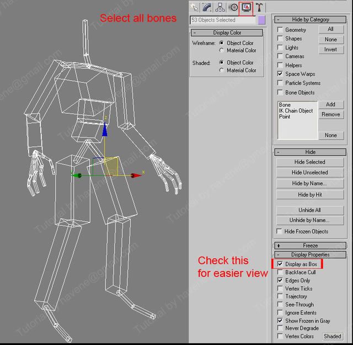Select Wireframe Material Color radio button
This screenshot has width=353, height=345.
(222, 50)
